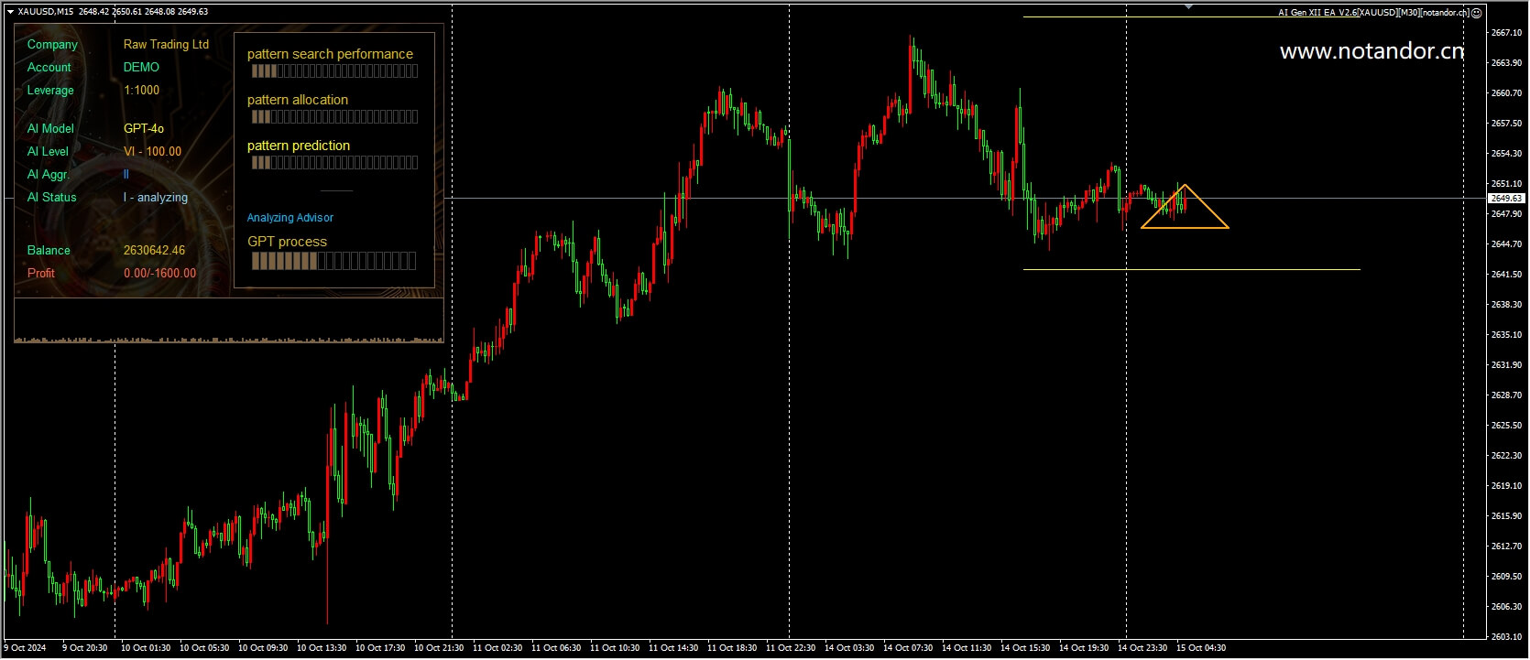This screenshot has height=660, width=1530.
Task: Click the 14 Oct 11:30 time axis label
Action: (967, 648)
